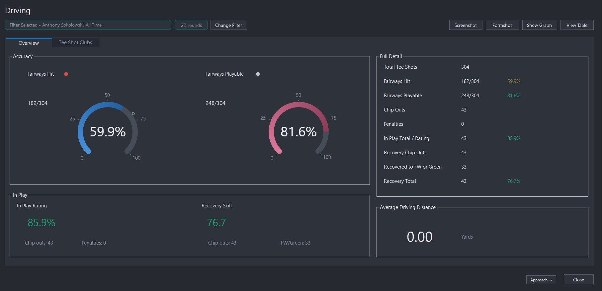Viewport: 602px width, 291px height.
Task: Click the Recovery Chip Outs label
Action: [405, 153]
